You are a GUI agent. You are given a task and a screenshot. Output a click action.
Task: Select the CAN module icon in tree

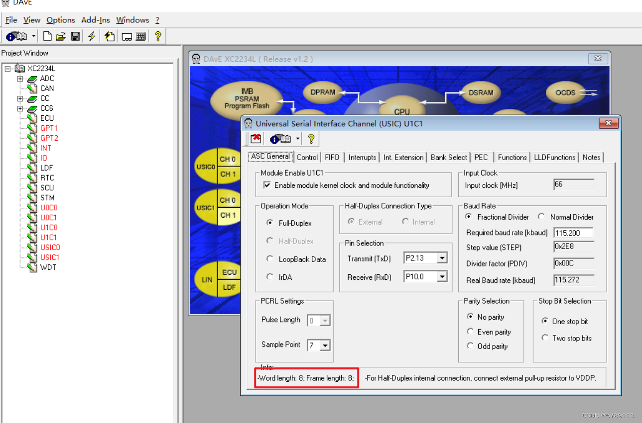(x=32, y=88)
